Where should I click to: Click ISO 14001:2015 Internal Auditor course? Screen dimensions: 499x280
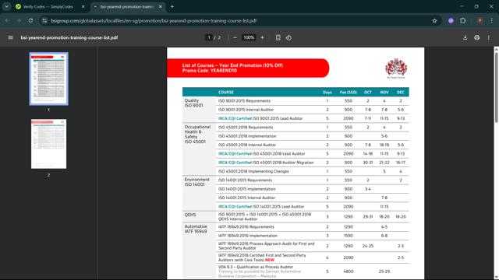246,198
